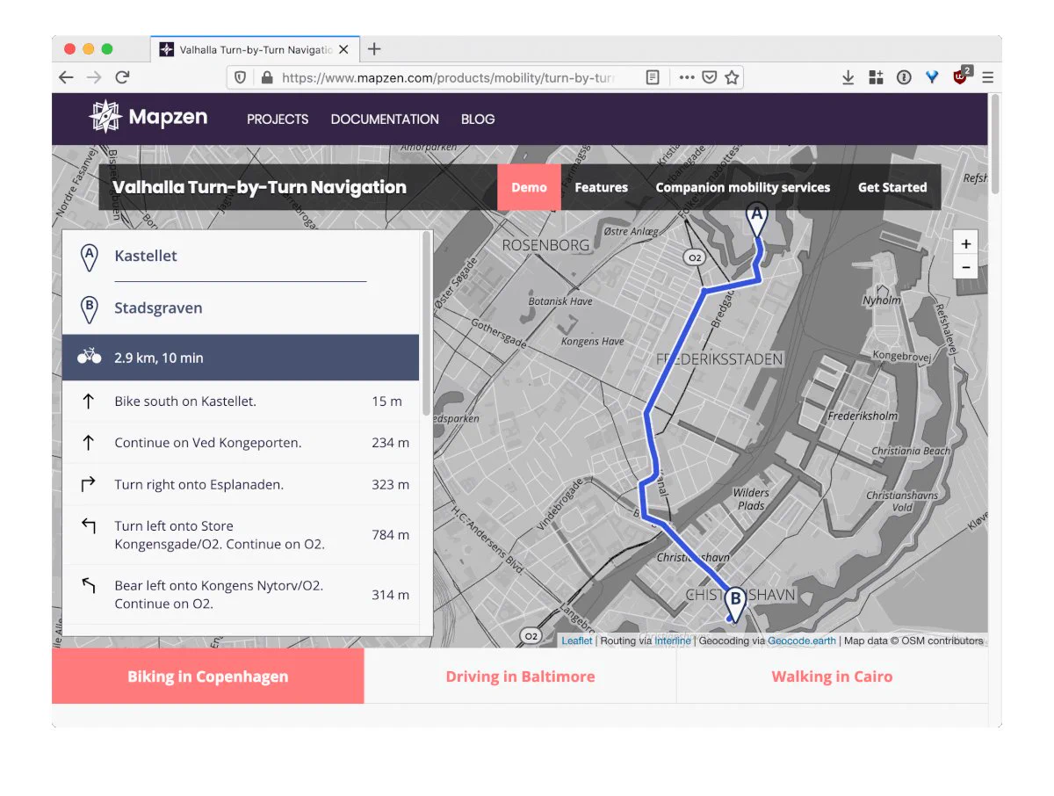Screen dimensions: 1054x796
Task: Click the uBlock shield icon with badge 2
Action: click(962, 76)
